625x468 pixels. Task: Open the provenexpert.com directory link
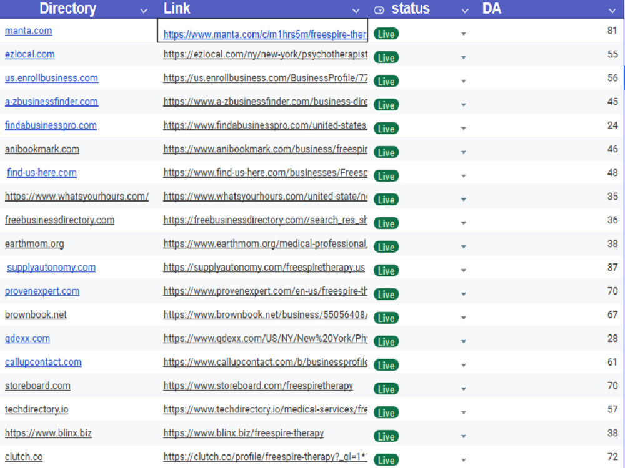click(x=42, y=291)
